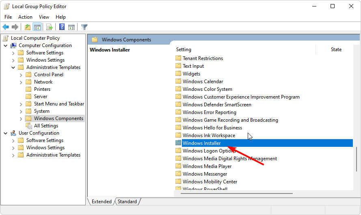Click the Forward arrow toolbar icon
361x215 pixels.
click(15, 27)
